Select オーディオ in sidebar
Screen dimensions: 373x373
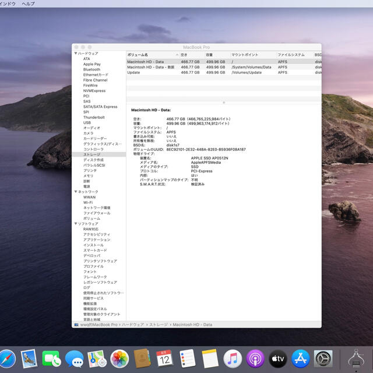92,128
